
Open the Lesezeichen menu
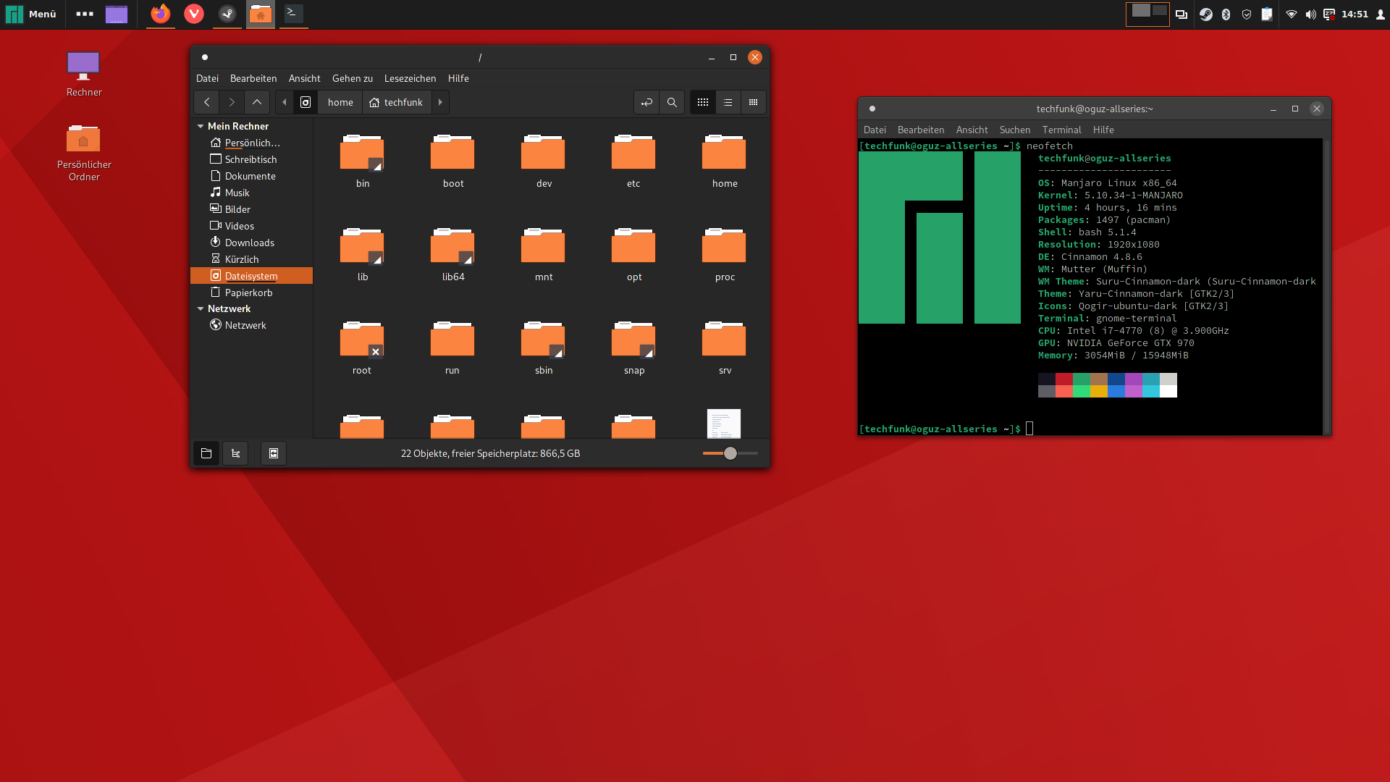point(410,78)
